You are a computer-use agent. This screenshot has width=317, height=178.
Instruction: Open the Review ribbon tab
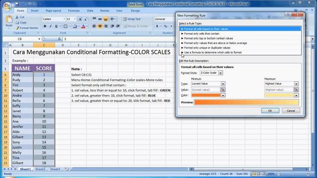coord(105,11)
